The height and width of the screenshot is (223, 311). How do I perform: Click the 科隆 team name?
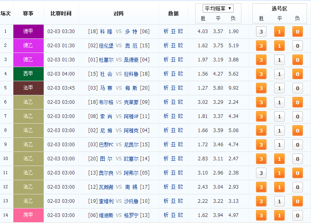(x=106, y=32)
